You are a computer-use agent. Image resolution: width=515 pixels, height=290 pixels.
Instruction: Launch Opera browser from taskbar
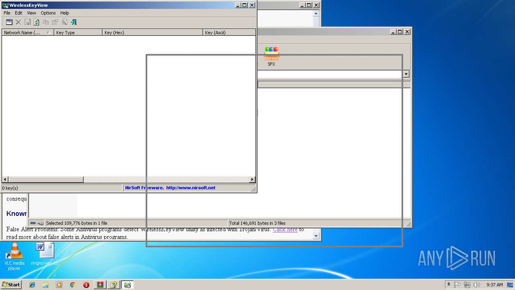(x=86, y=285)
